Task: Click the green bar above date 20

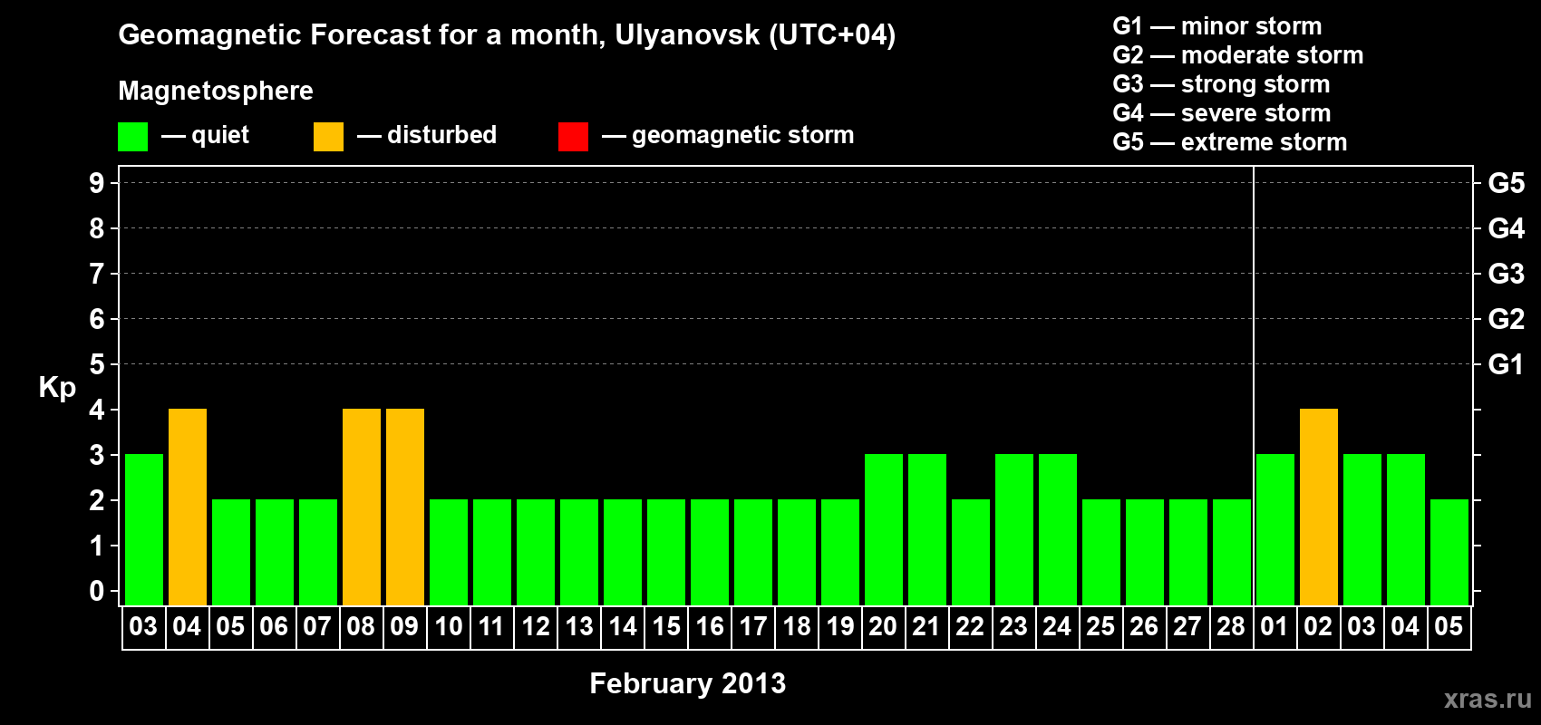Action: [x=884, y=530]
